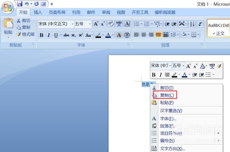Click the large 粘贴 paste icon in ribbon

[8, 23]
